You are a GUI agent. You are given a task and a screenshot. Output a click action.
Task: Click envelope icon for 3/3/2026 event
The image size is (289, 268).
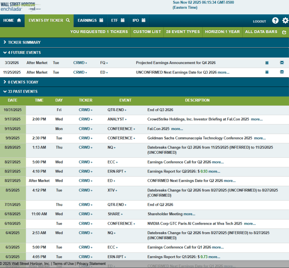[x=282, y=63]
